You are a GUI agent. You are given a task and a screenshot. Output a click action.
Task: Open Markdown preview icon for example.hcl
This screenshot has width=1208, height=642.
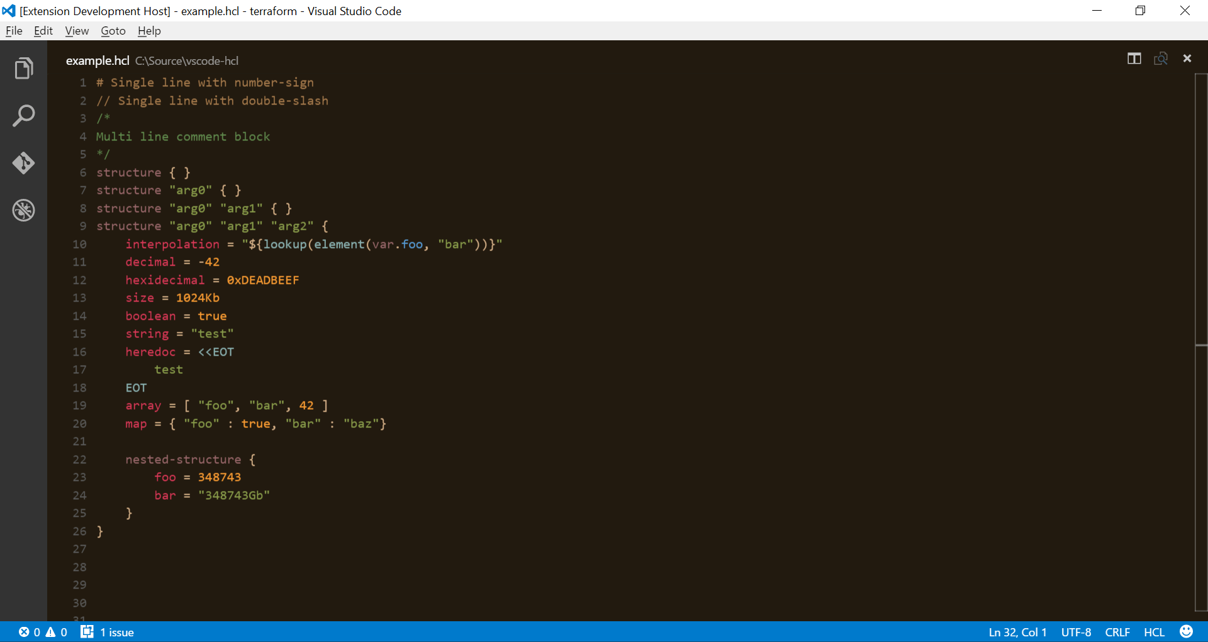[1161, 59]
